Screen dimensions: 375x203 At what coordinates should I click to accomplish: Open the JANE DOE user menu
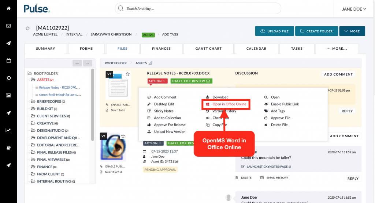click(x=354, y=9)
